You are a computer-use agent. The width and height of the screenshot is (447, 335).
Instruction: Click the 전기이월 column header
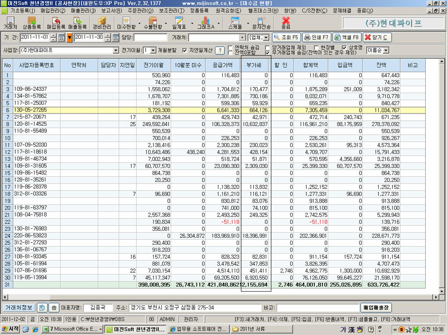(154, 65)
